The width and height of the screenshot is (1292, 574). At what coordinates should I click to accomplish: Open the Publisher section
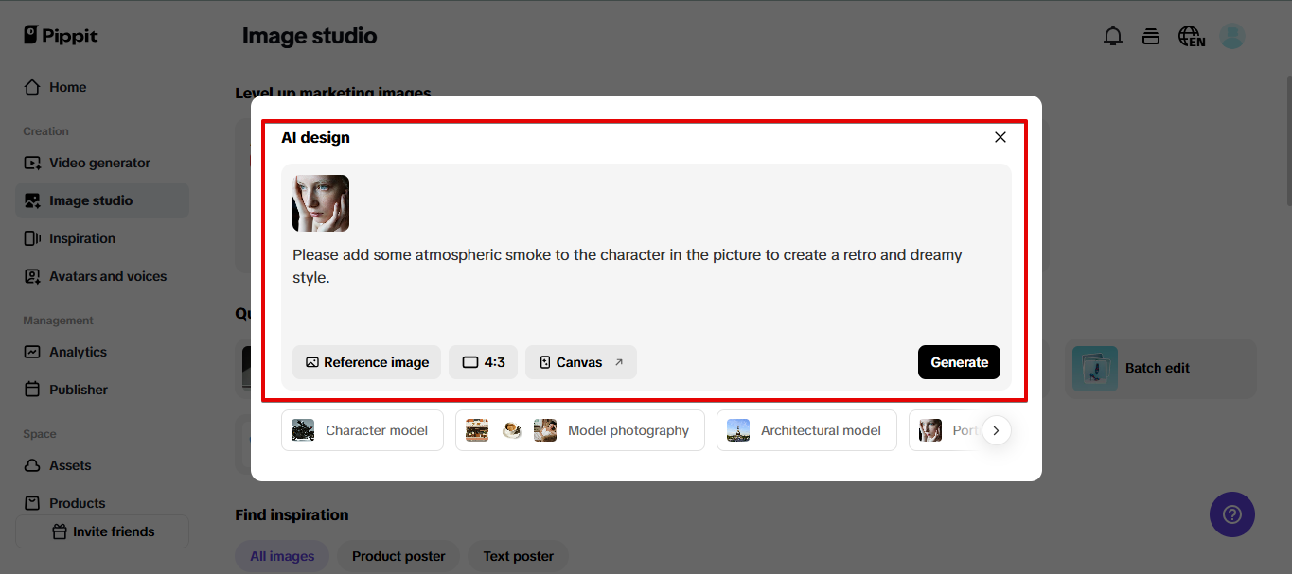pyautogui.click(x=77, y=389)
